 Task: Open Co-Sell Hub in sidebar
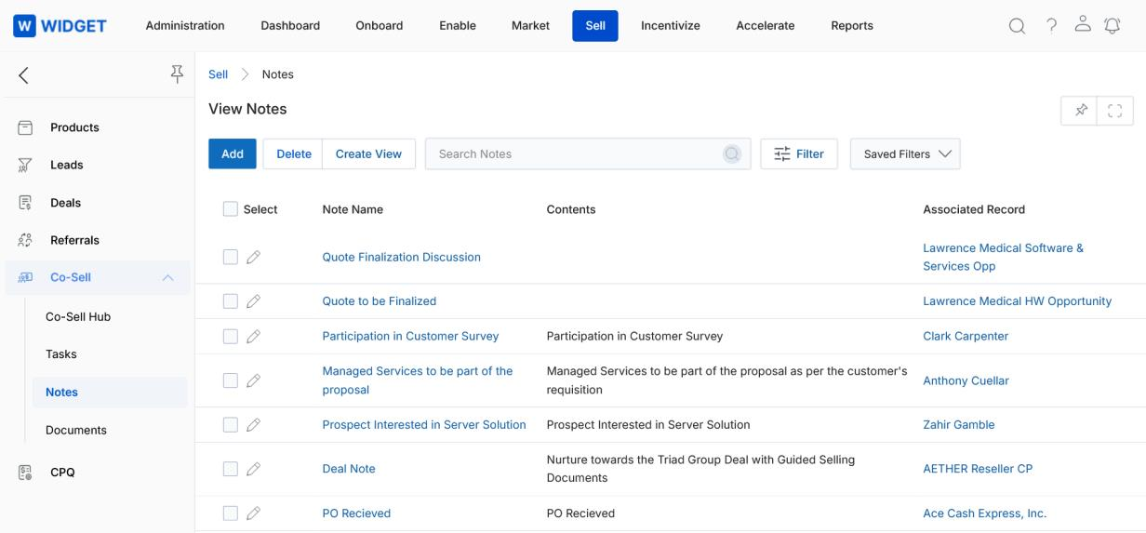click(78, 316)
